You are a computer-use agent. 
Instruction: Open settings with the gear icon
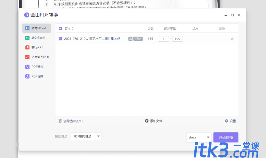pos(226,121)
